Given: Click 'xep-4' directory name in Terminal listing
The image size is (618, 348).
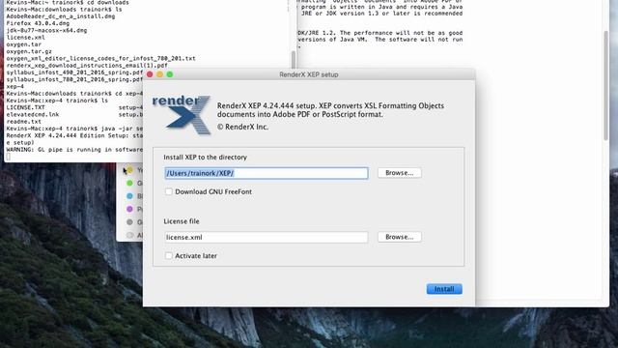Looking at the screenshot, I should [15, 86].
